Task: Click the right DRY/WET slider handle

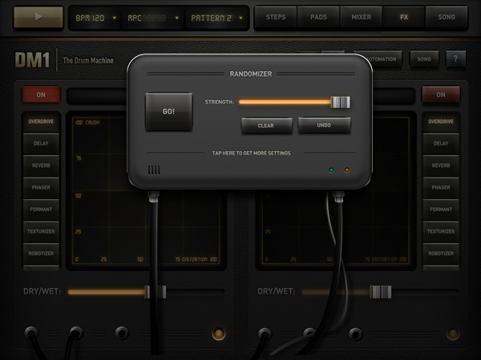Action: click(x=381, y=292)
